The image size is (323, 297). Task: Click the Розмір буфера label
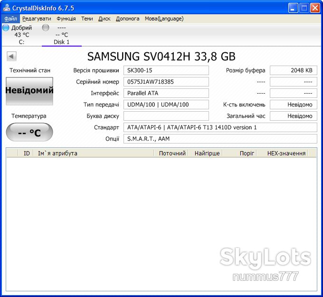[x=246, y=70]
